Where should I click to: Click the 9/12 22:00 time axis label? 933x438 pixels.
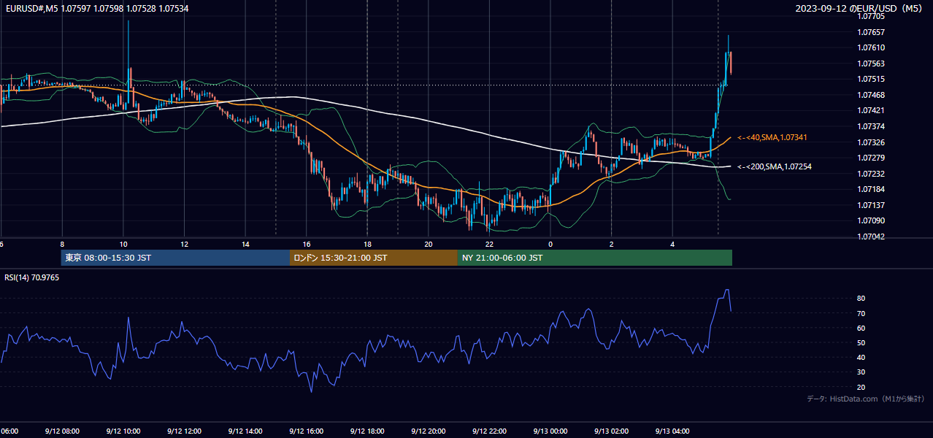tap(489, 431)
